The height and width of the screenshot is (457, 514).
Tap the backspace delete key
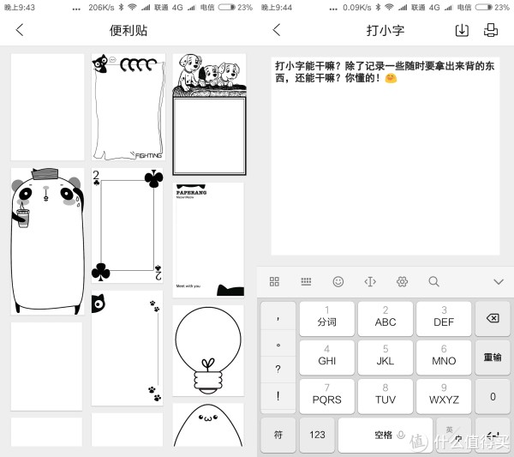coord(493,319)
